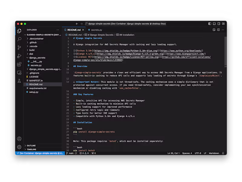Screen dimensions: 242x182
Task: Expand the django_simple_secrets.egg-info folder
Action: coord(43,69)
